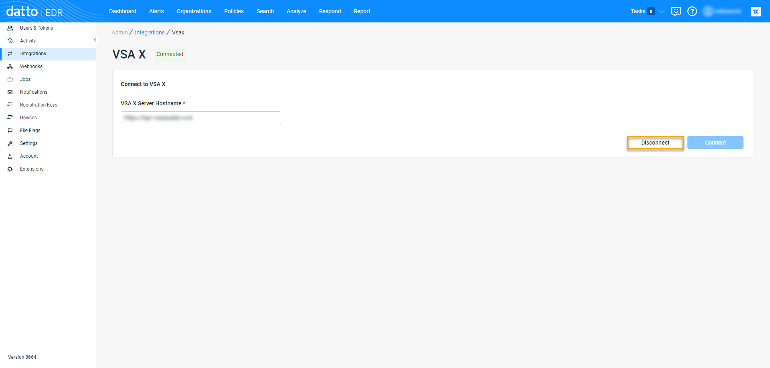Open the feedback chat icon
770x368 pixels.
click(x=676, y=11)
